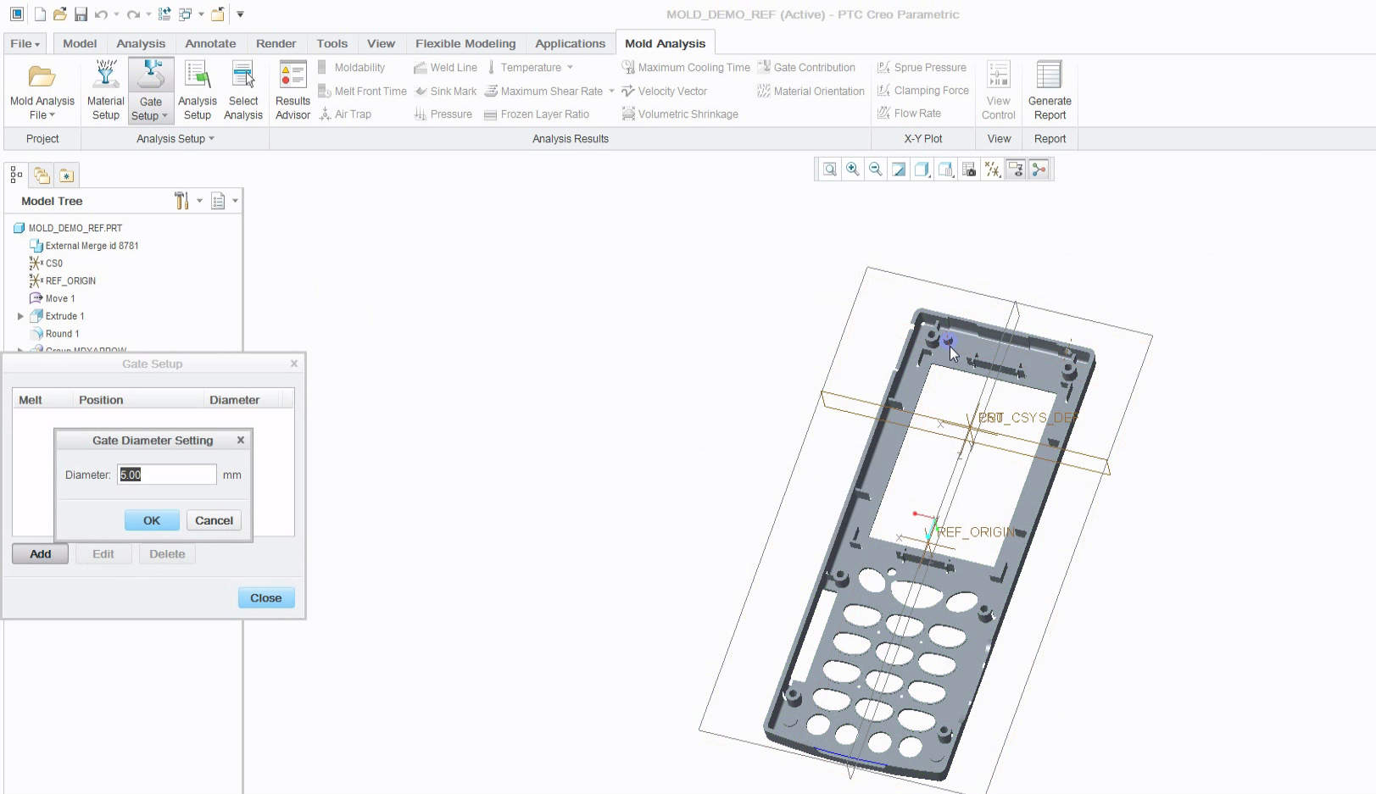
Task: Open the Favorites navigator tab
Action: 66,175
